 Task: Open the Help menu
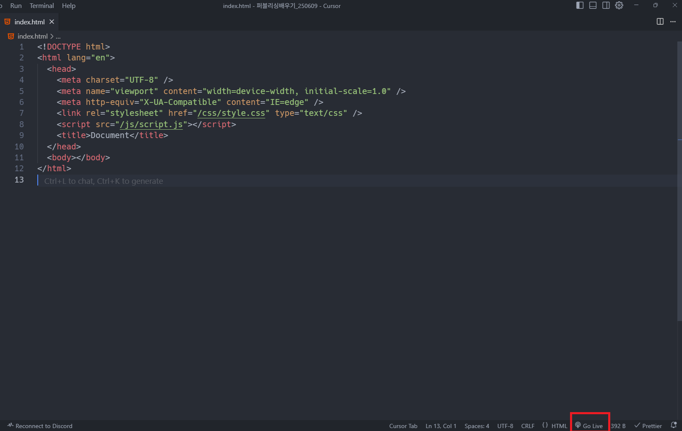(x=68, y=6)
